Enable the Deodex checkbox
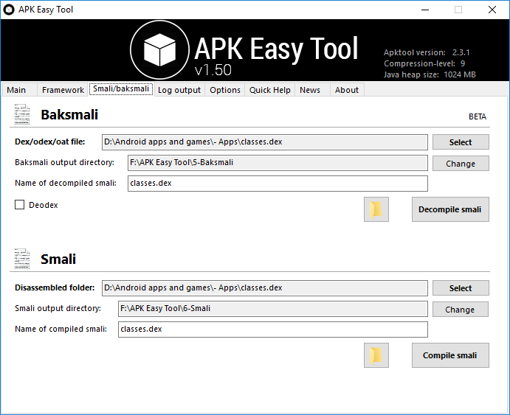The width and height of the screenshot is (510, 415). (x=19, y=205)
